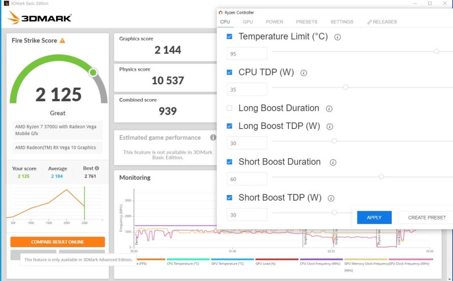Screen dimensions: 453x281
Task: Click the Short Boost TDP info icon
Action: (x=331, y=198)
